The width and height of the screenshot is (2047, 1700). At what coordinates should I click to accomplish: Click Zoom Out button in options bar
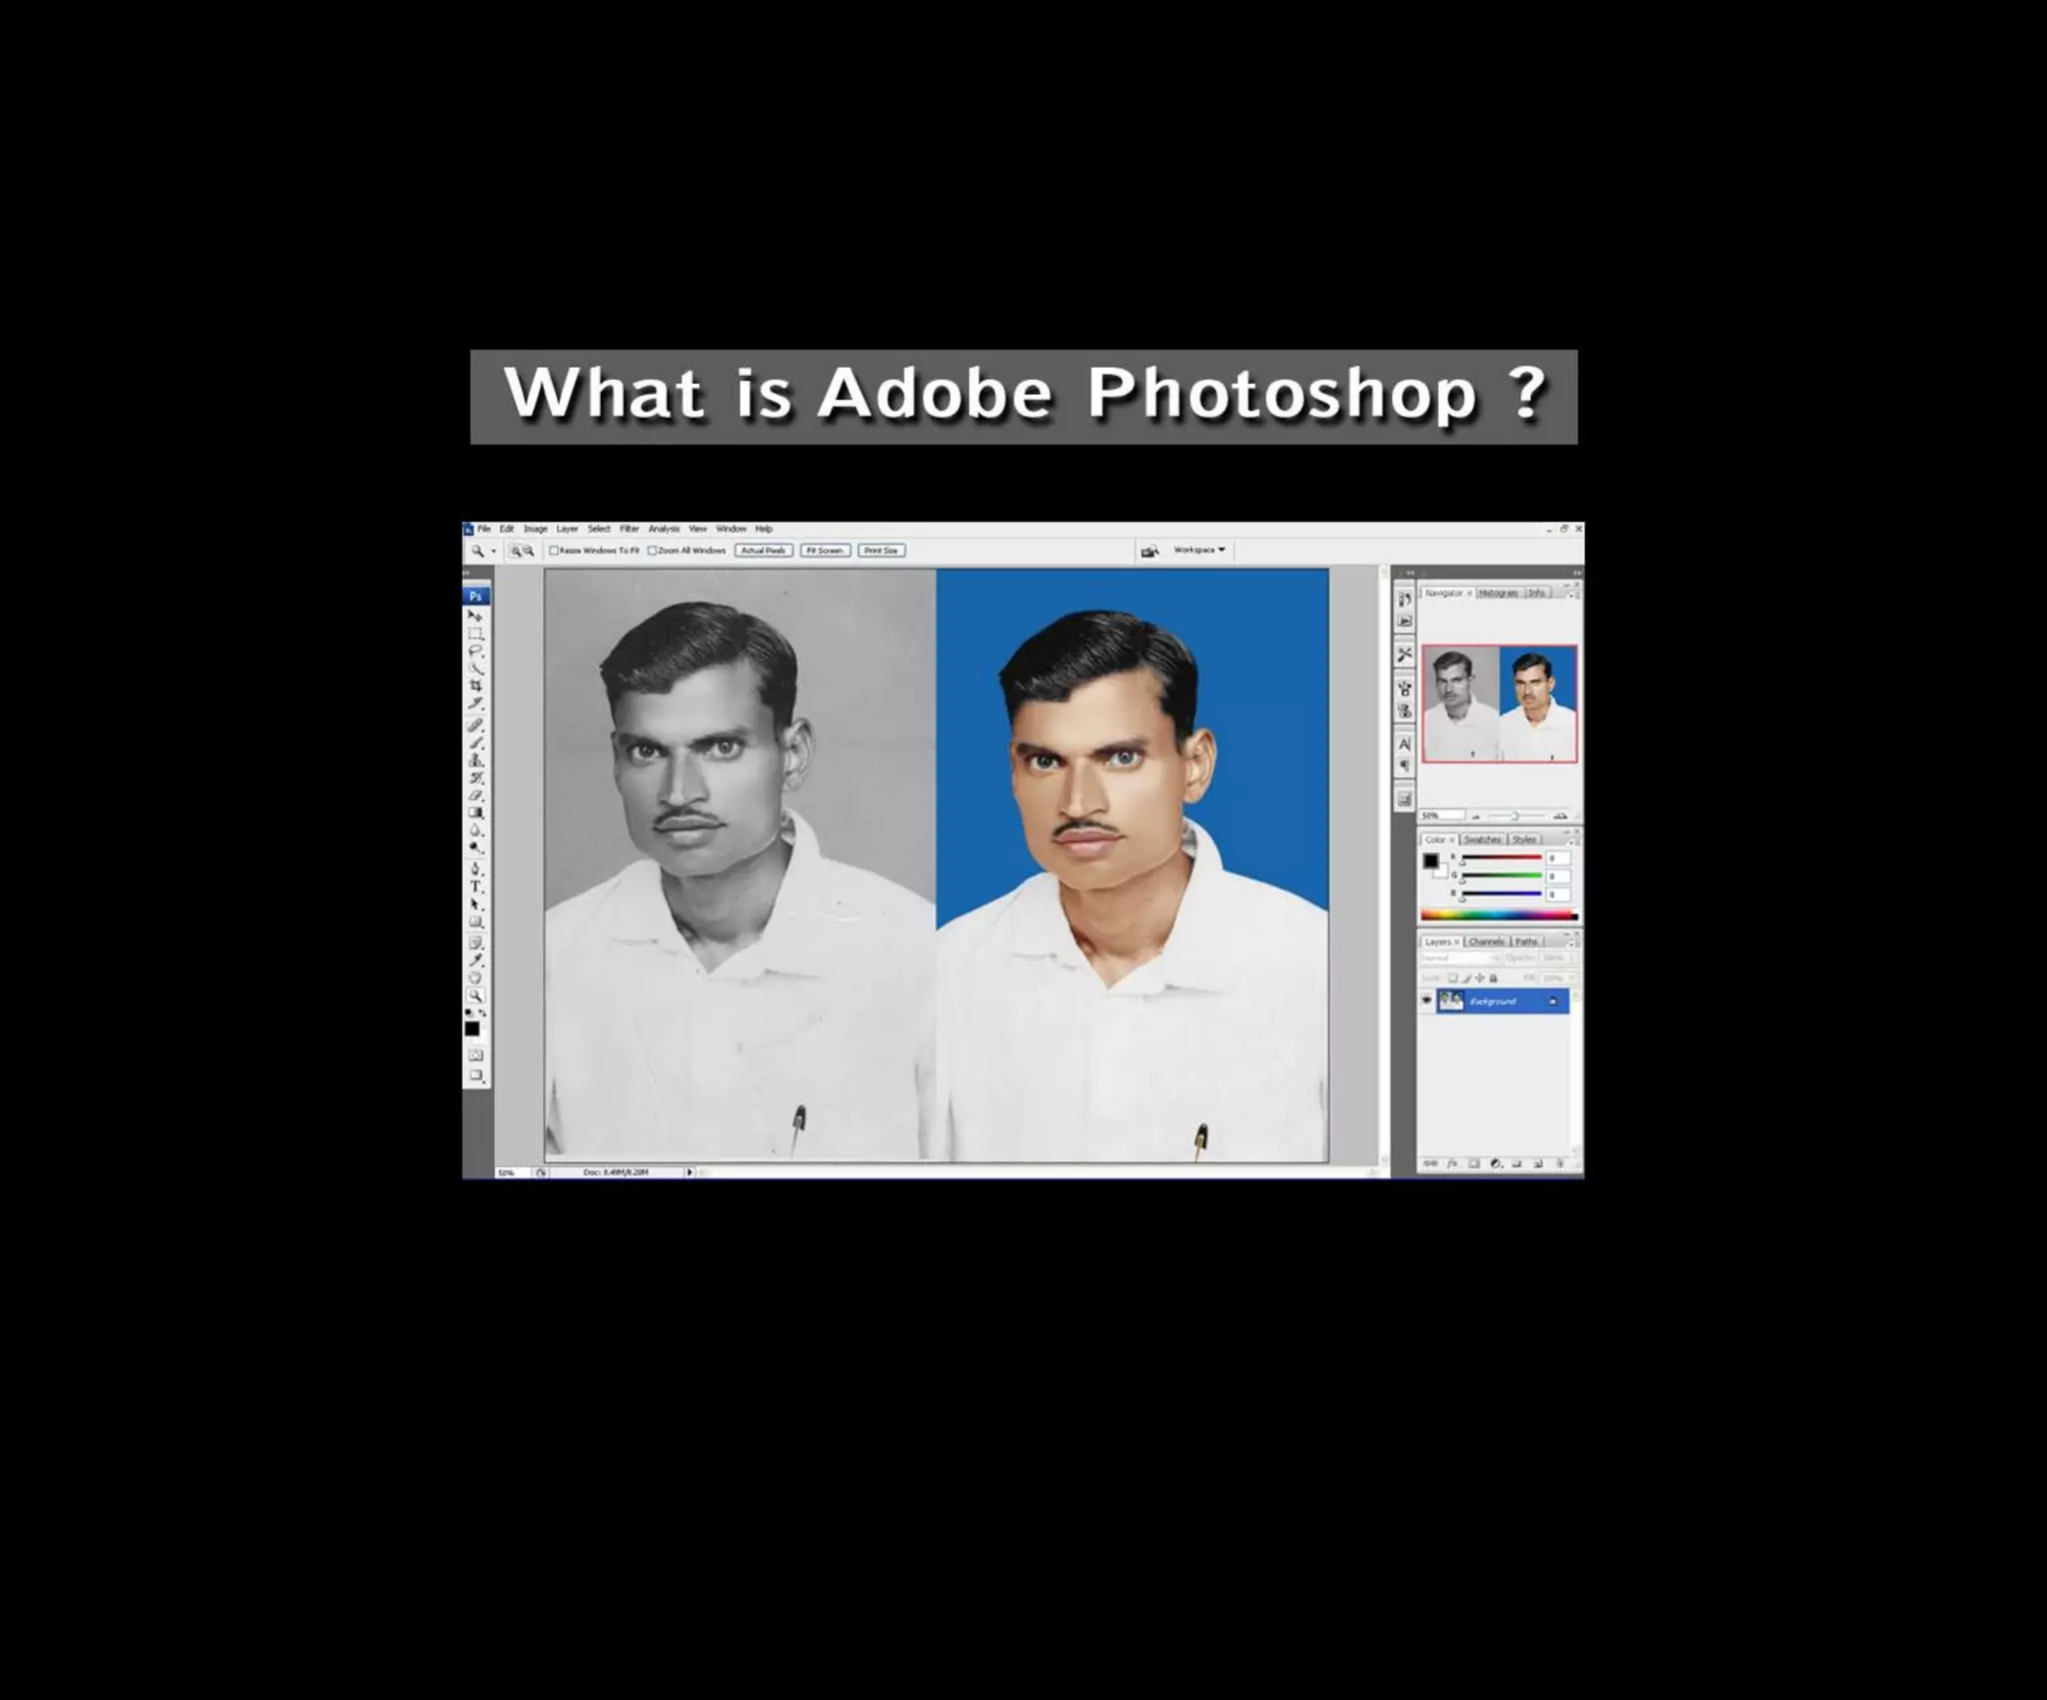[529, 551]
